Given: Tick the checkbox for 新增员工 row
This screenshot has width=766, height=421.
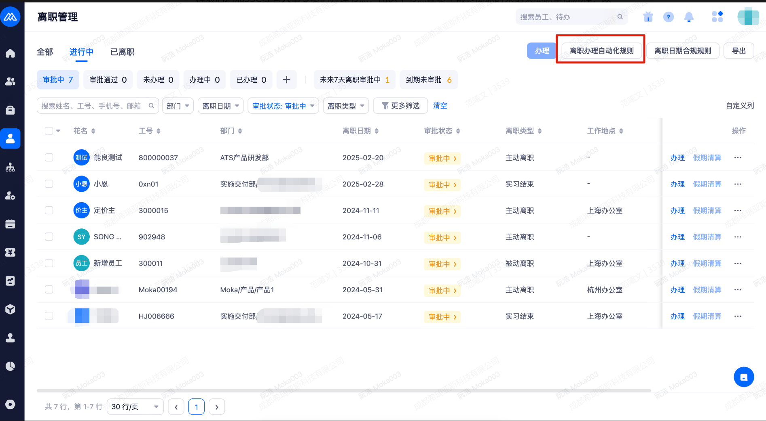Looking at the screenshot, I should point(49,263).
